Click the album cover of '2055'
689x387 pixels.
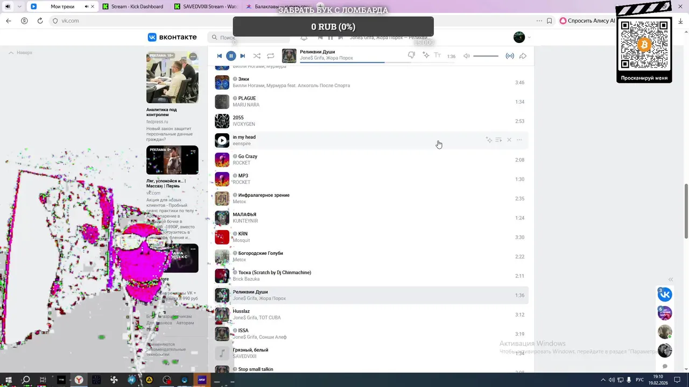pos(222,121)
